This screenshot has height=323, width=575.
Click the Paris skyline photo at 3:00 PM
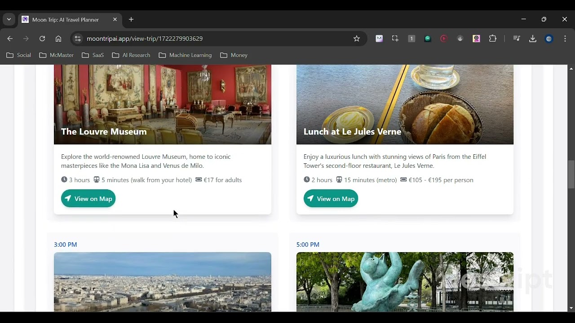point(163,282)
